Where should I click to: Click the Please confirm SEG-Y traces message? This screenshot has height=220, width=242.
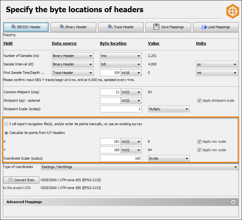(x=69, y=80)
